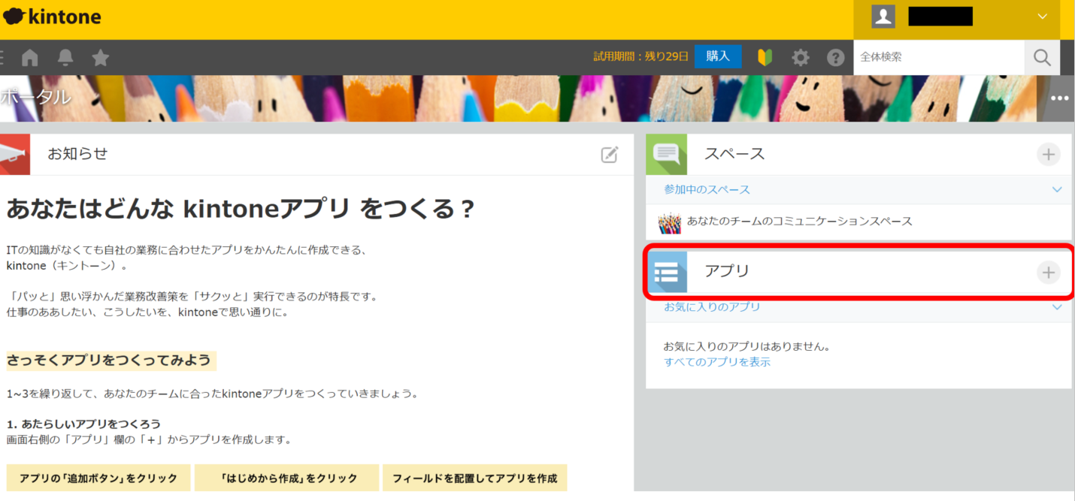Screen dimensions: 1075x501
Task: Click the kintone logo
Action: (53, 17)
